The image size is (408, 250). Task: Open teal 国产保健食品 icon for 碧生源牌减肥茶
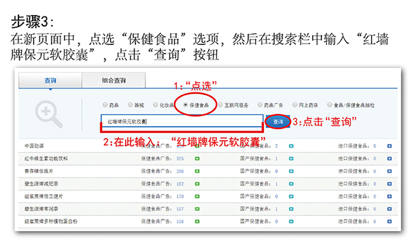tap(291, 183)
